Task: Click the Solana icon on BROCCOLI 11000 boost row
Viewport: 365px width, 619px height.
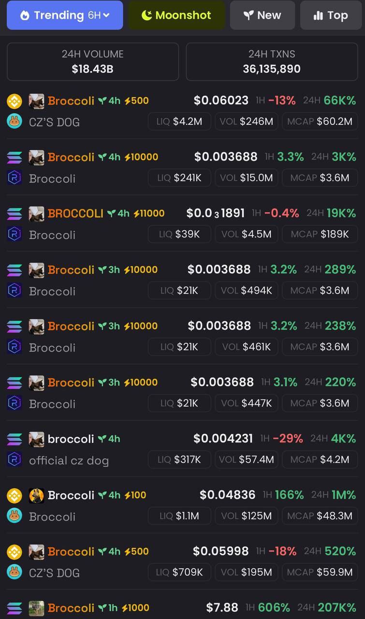Action: click(x=15, y=213)
